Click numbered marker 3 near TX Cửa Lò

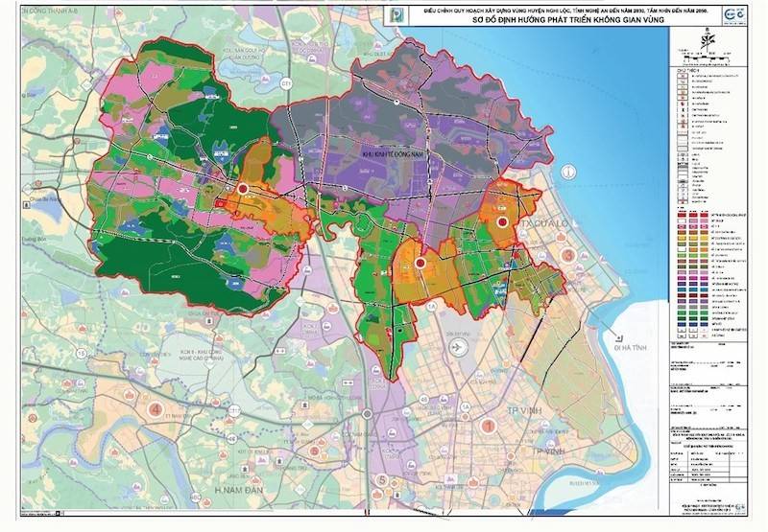pos(568,256)
